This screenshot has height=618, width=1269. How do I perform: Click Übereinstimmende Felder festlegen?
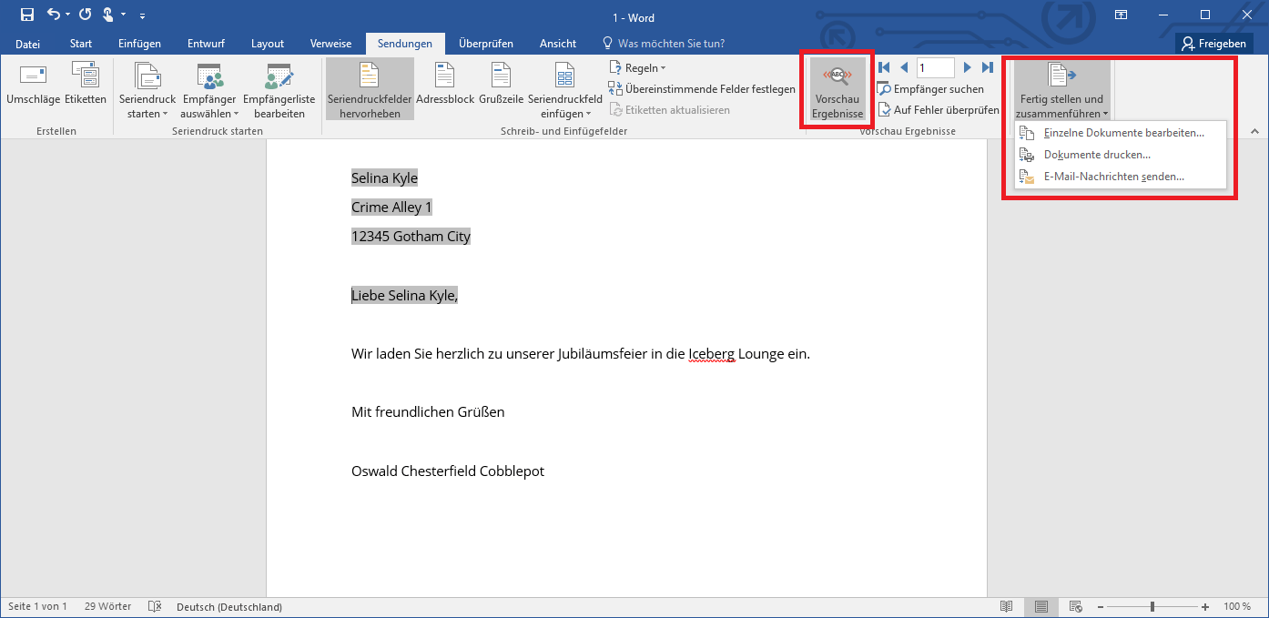click(x=702, y=89)
